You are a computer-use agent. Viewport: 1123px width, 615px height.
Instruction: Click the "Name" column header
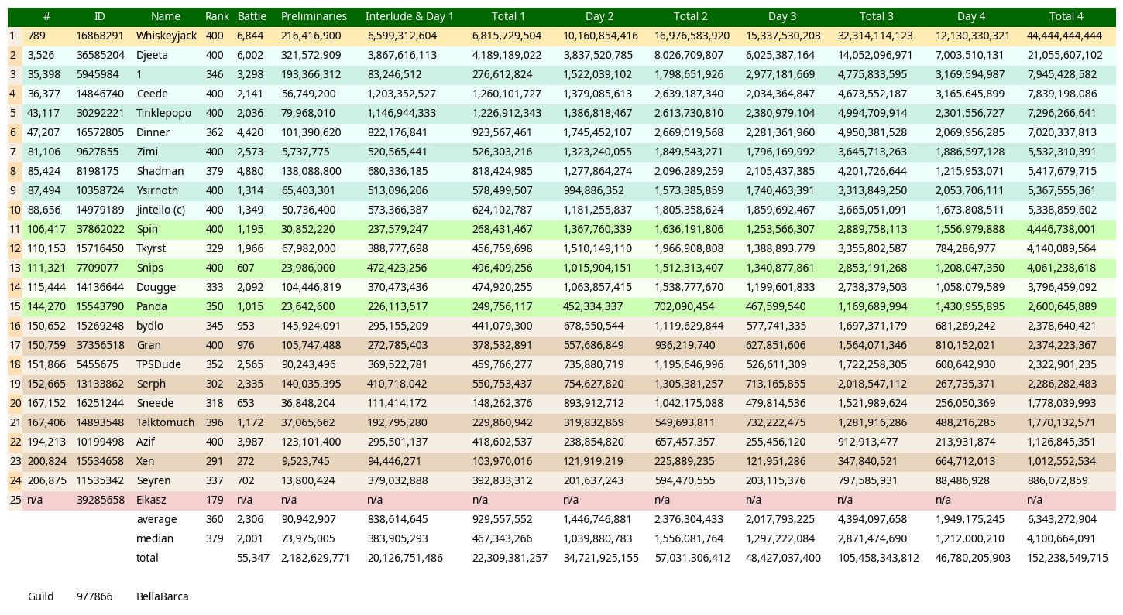pos(166,16)
